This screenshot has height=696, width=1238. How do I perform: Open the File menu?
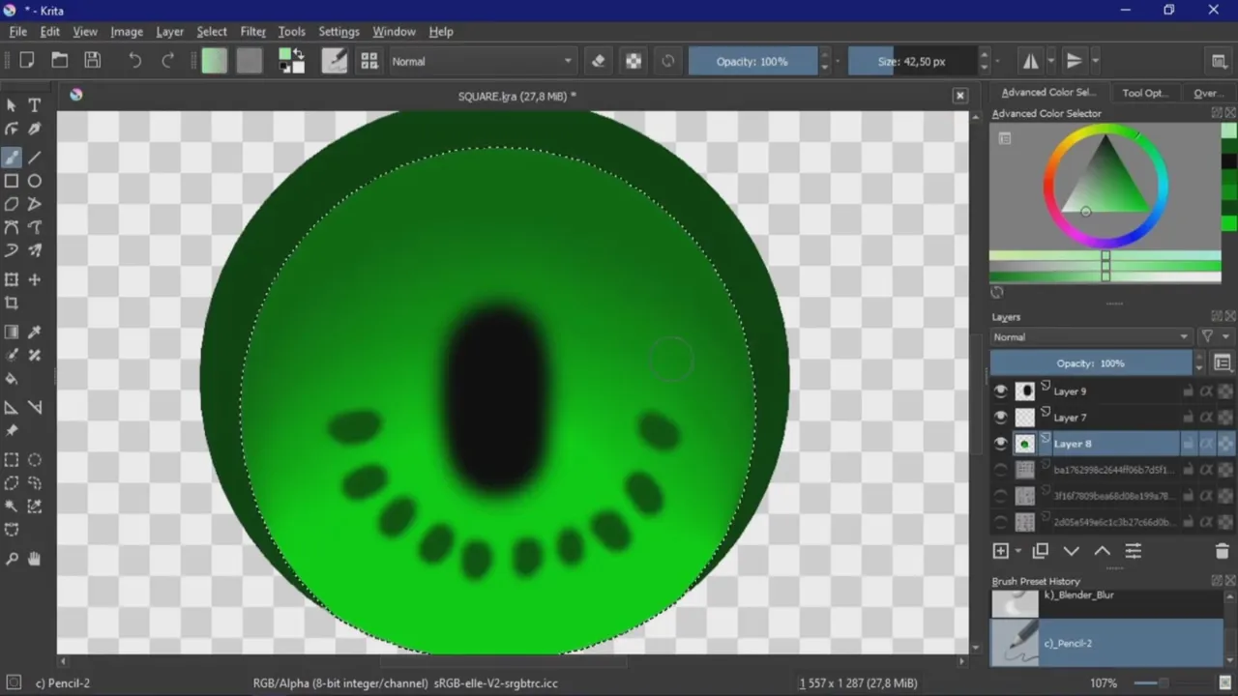18,31
